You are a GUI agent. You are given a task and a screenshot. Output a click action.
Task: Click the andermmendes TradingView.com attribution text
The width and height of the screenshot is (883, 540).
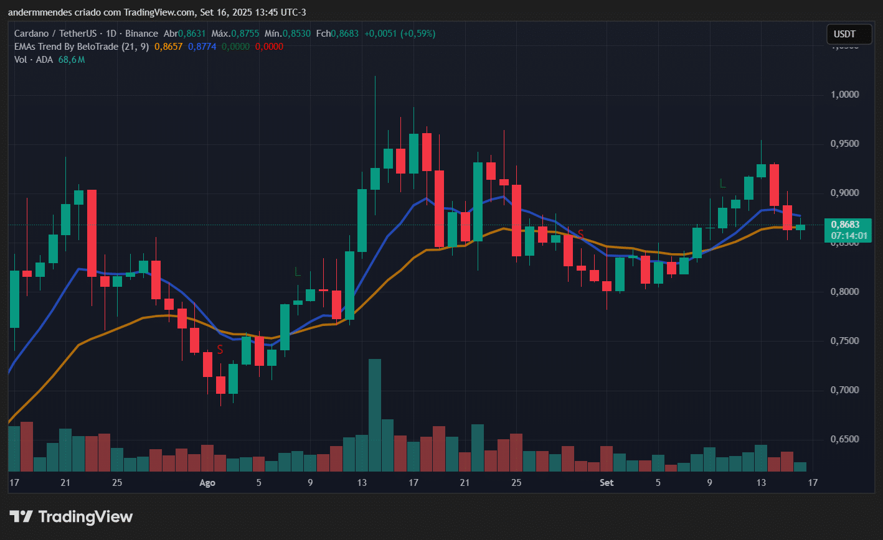154,12
